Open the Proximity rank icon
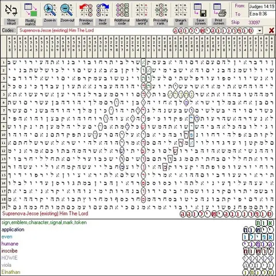 coord(161,10)
